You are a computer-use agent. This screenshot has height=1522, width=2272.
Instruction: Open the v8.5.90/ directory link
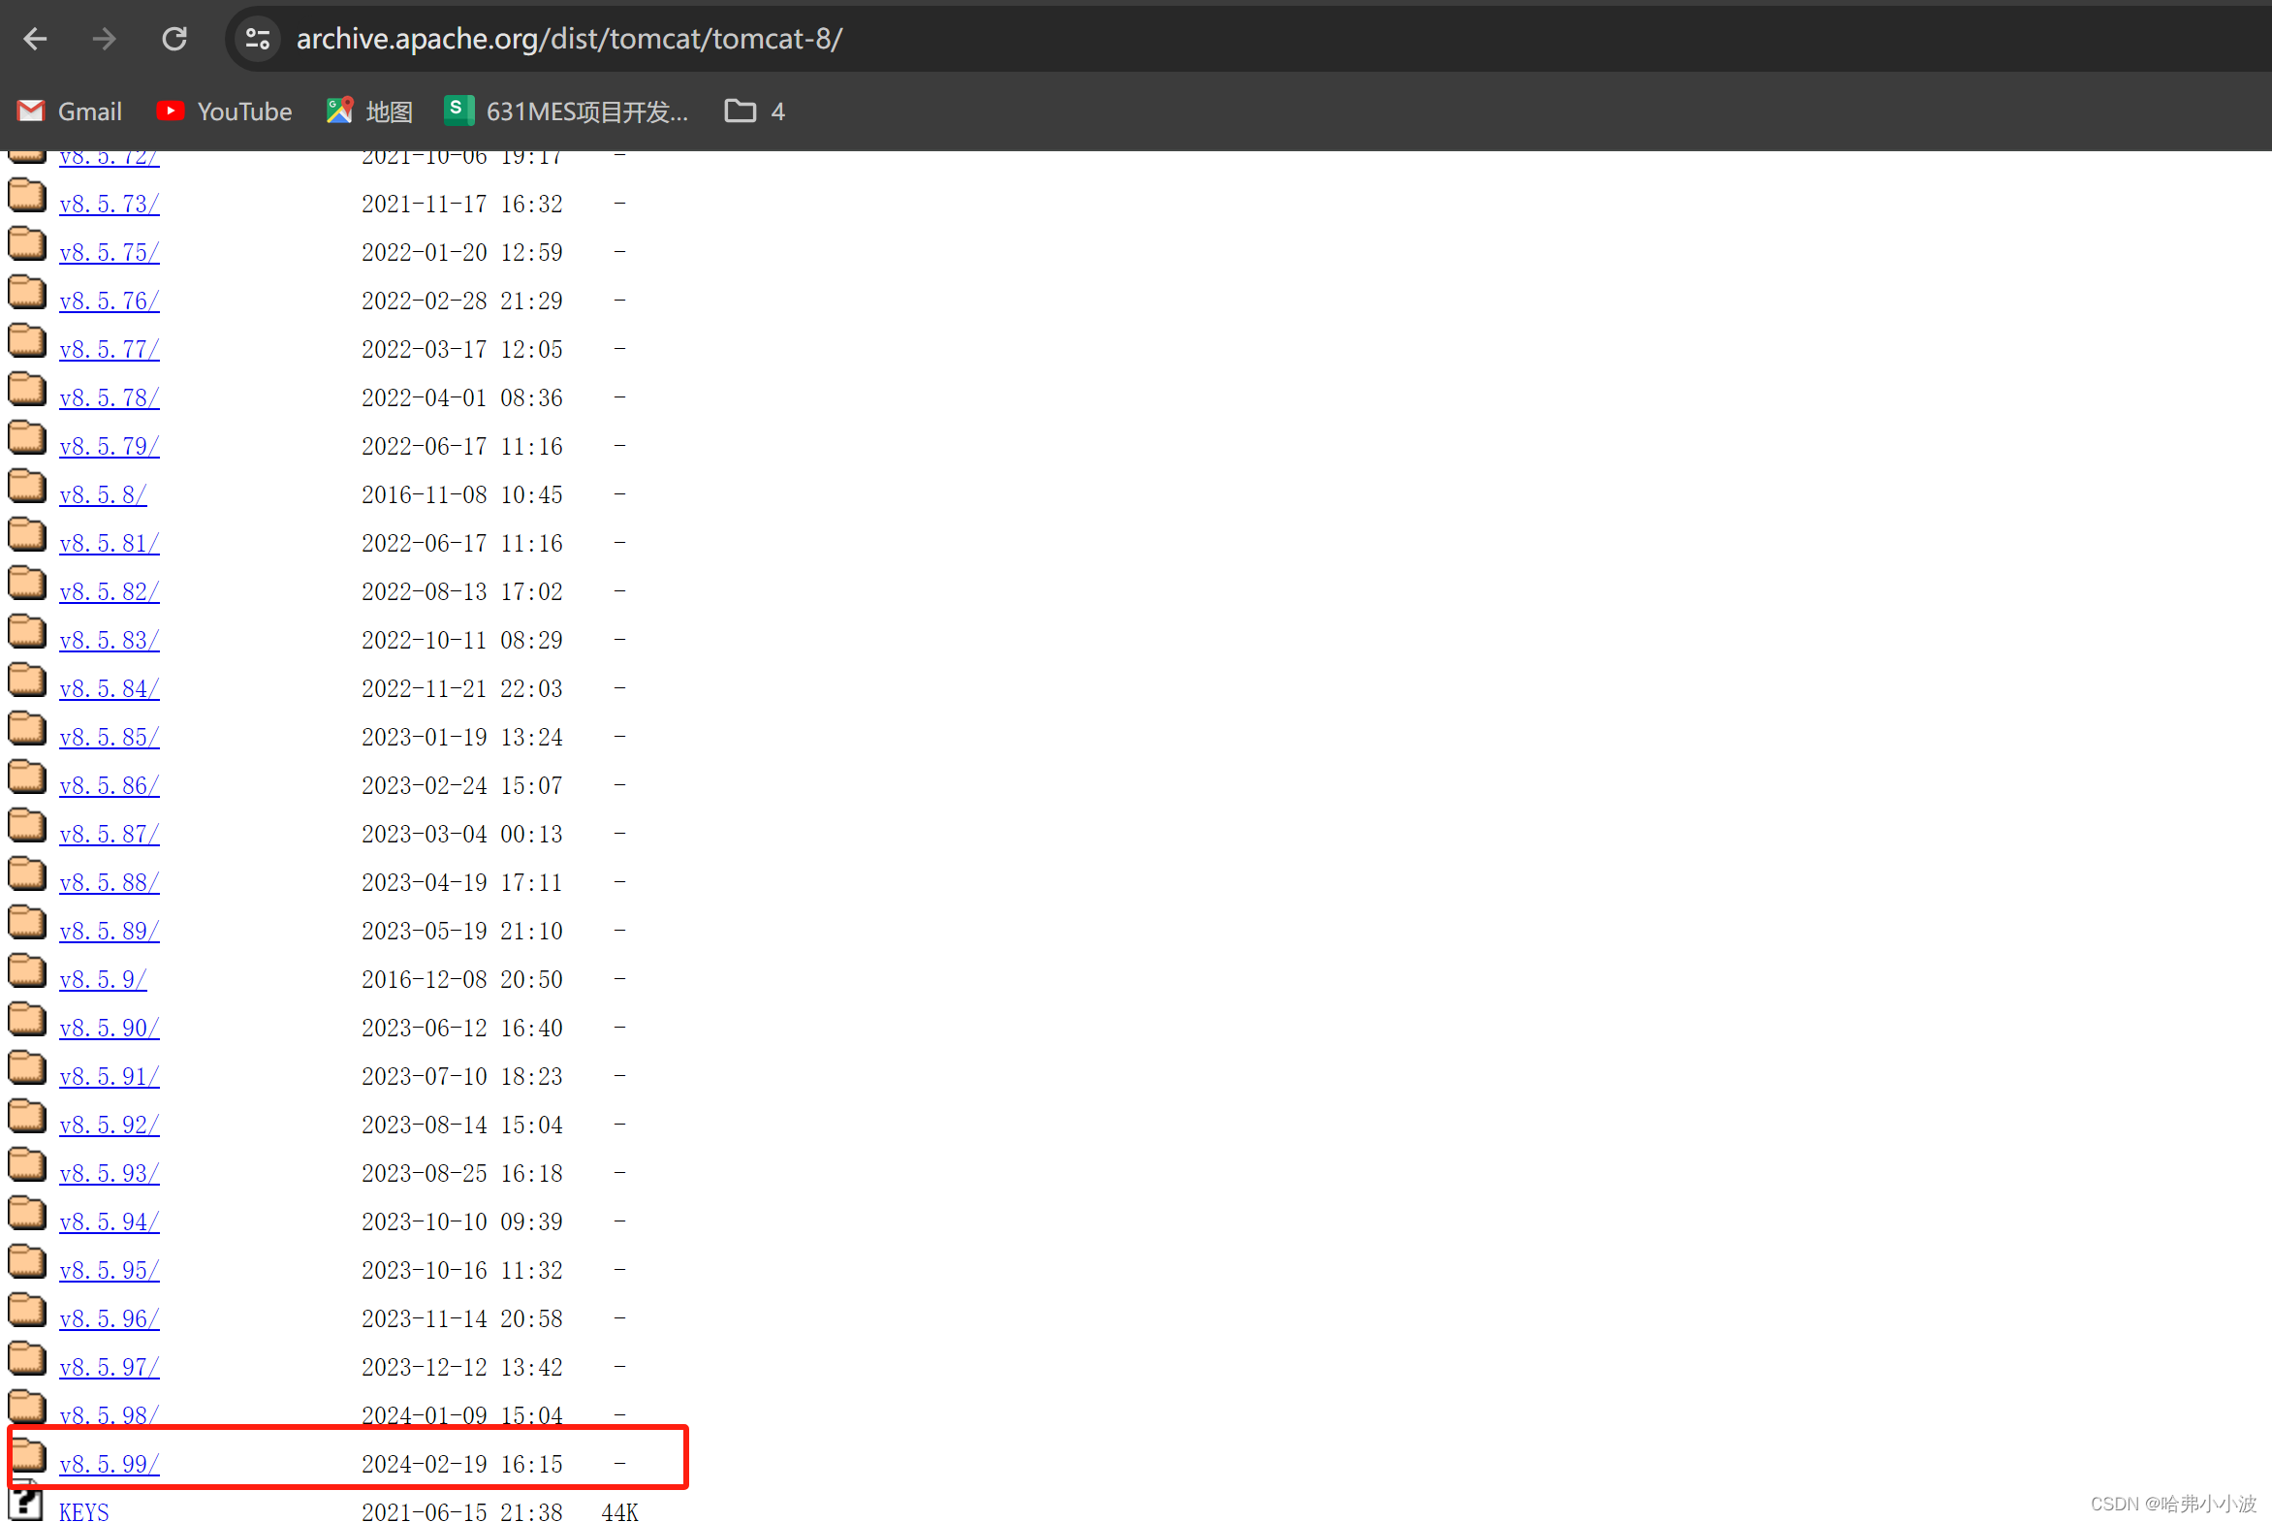tap(109, 1028)
